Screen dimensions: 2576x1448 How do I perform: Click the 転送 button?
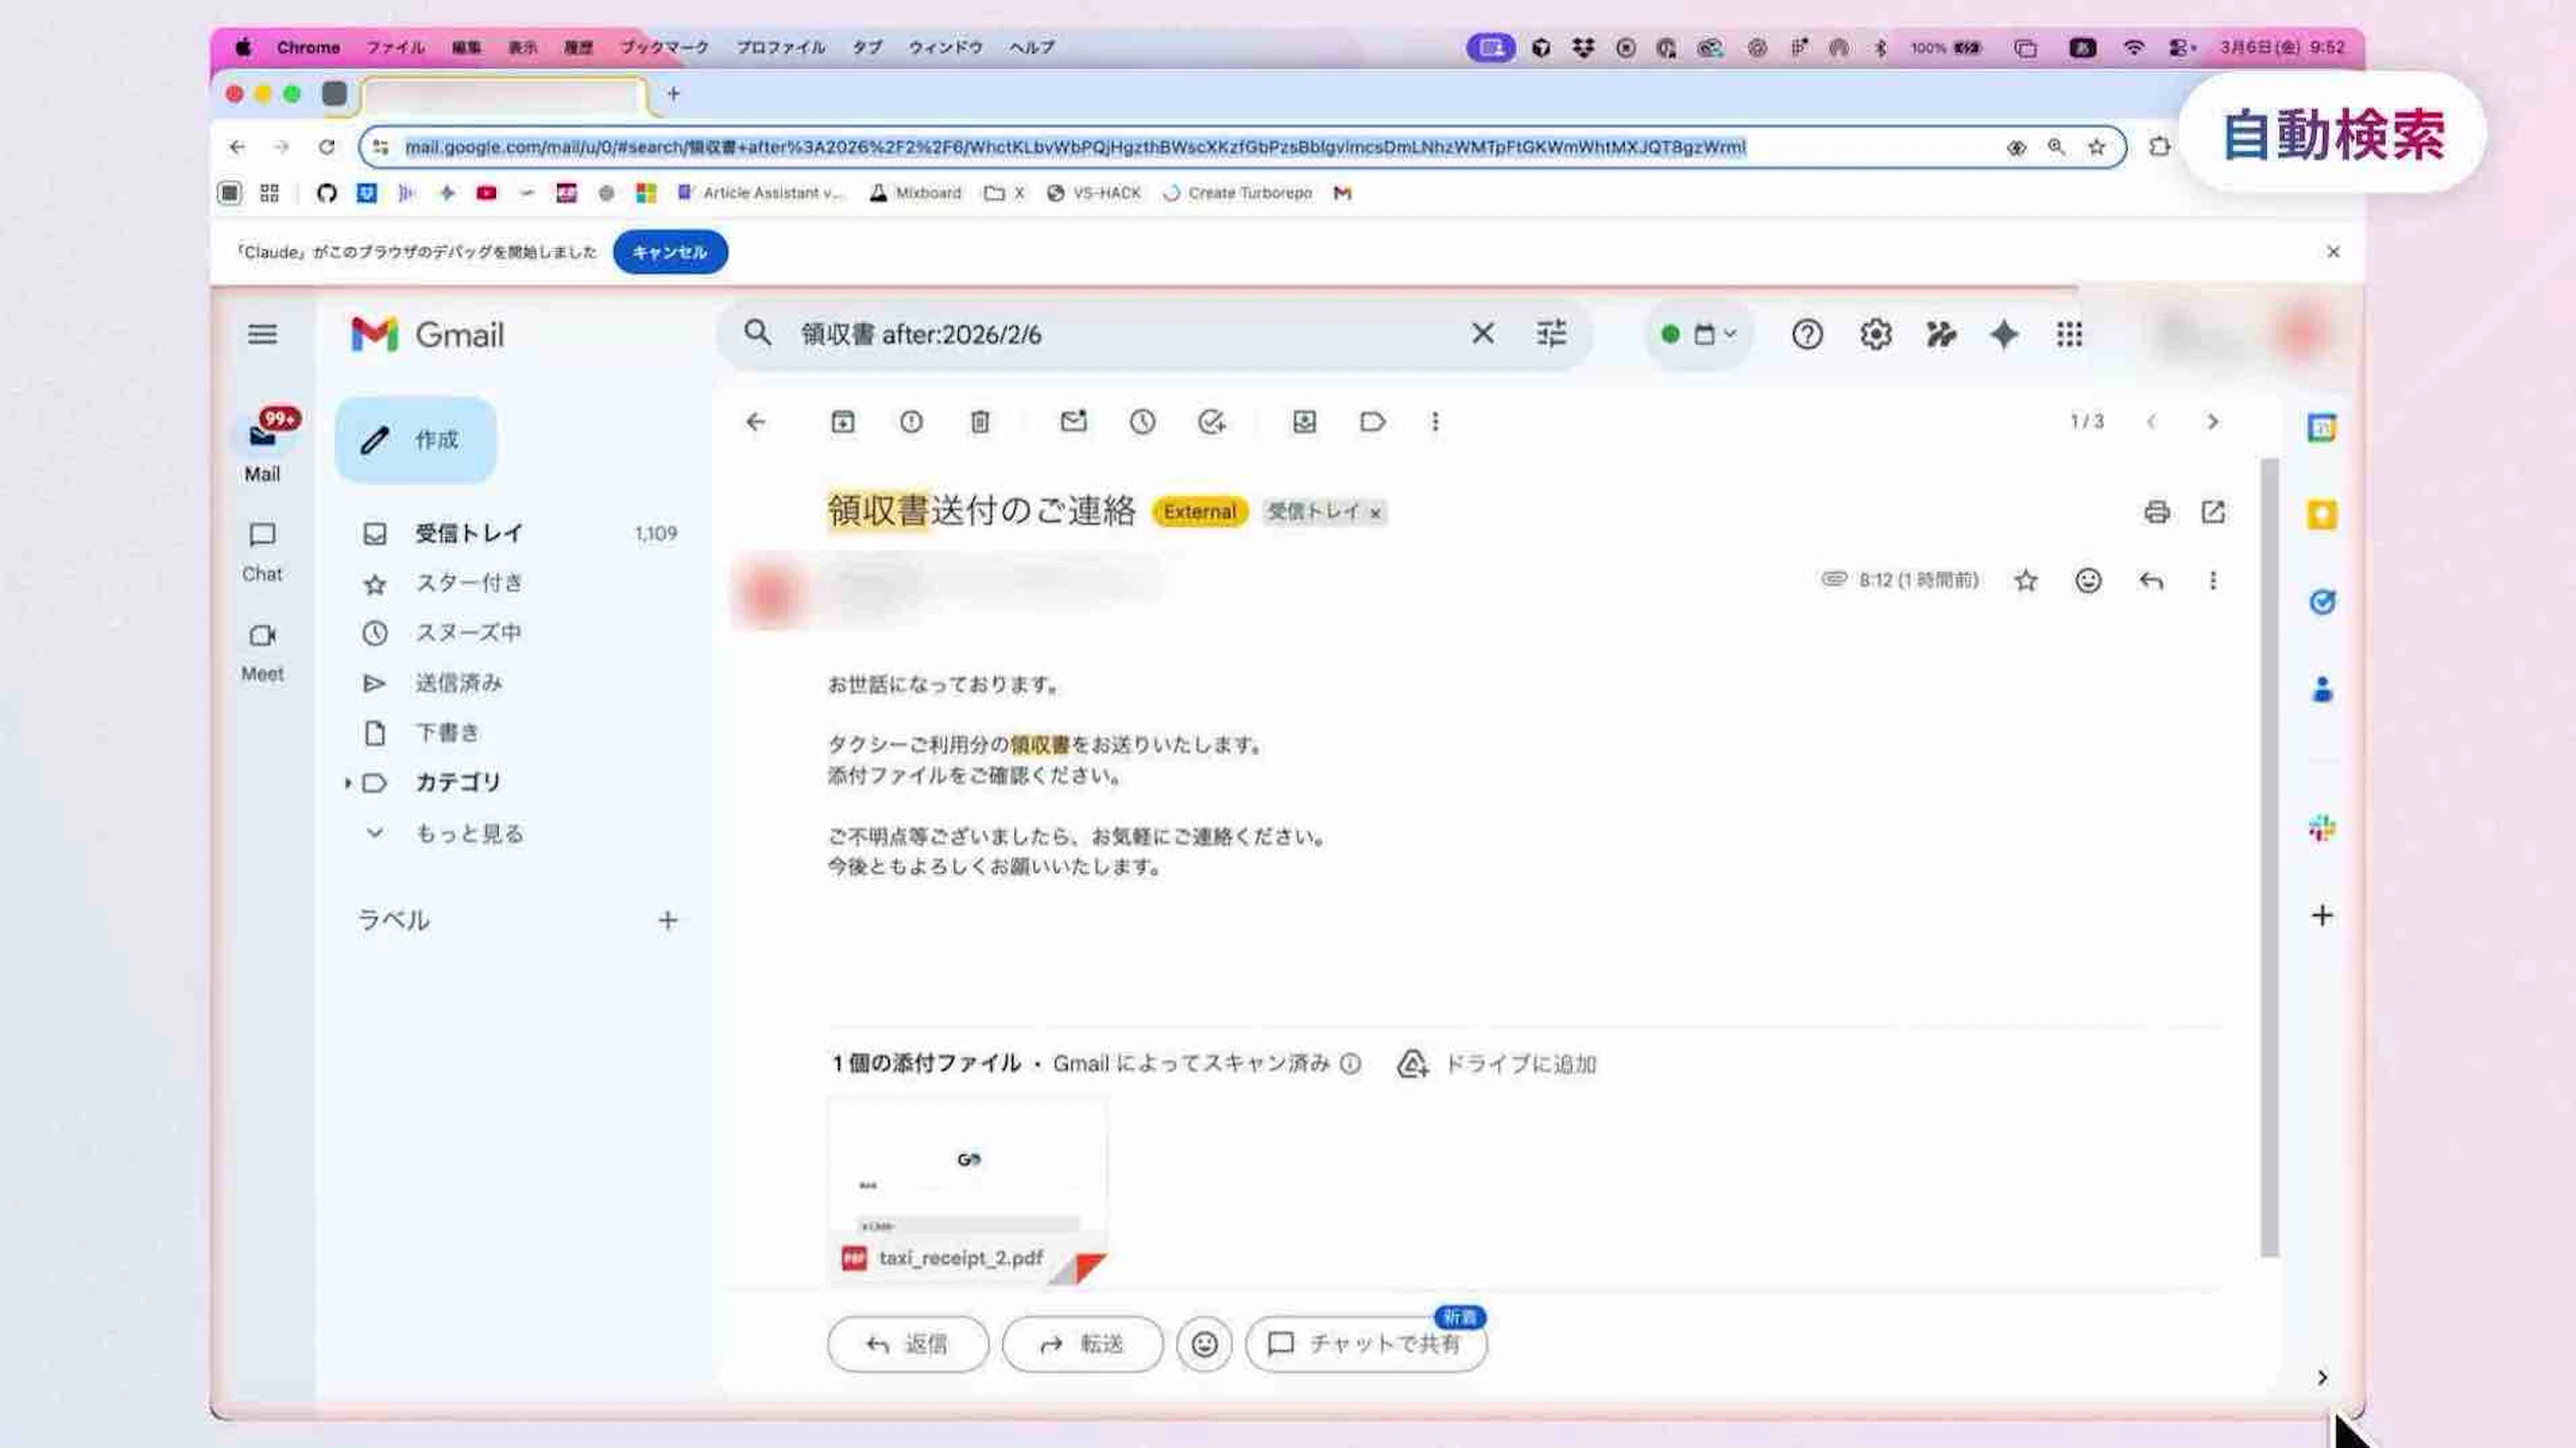click(1082, 1343)
